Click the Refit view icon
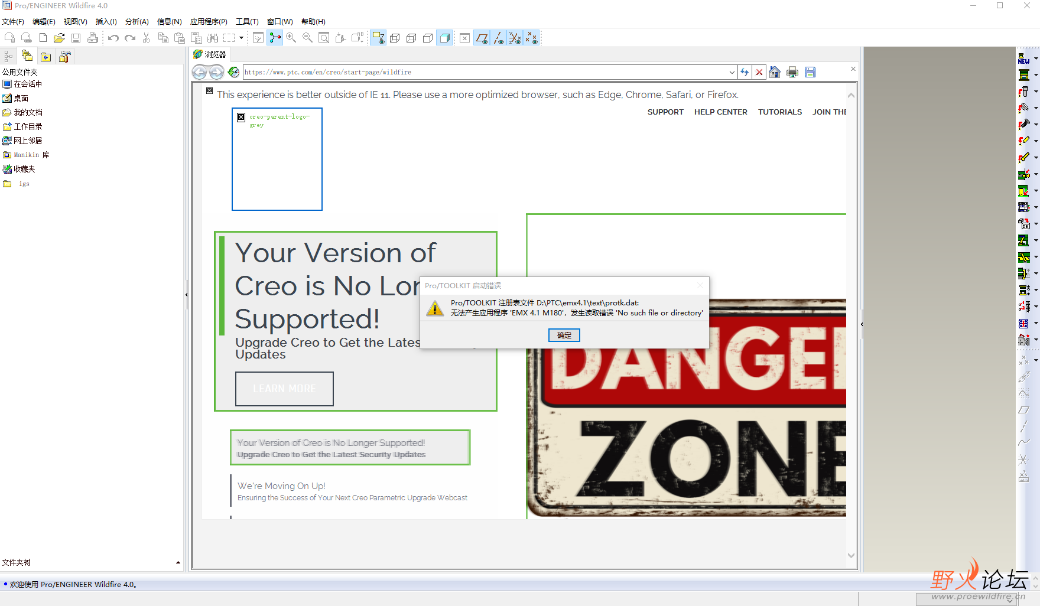The image size is (1040, 606). tap(324, 38)
